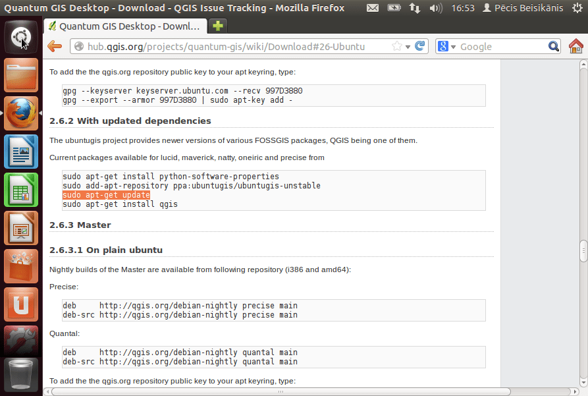Open the mail indicator in top panel
Screen dimensions: 588x396
click(373, 8)
